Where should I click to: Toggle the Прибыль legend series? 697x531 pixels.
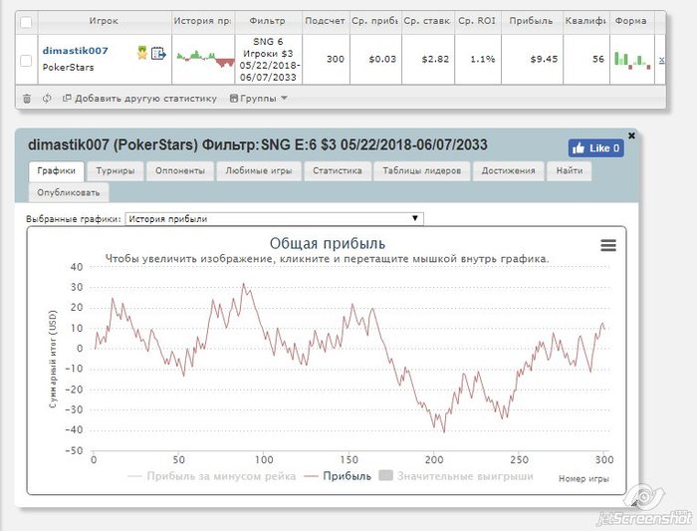(338, 476)
